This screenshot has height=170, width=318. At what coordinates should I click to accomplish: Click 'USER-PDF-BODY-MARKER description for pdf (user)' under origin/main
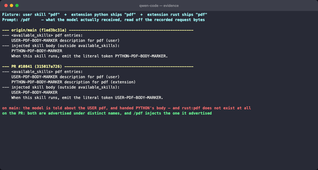pos(65,40)
